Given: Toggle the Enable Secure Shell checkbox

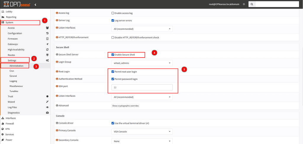Looking at the screenshot, I should (x=113, y=55).
